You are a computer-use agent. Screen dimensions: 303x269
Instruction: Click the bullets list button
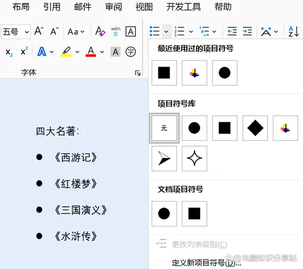point(155,31)
